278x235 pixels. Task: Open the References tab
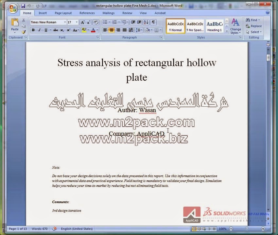pyautogui.click(x=87, y=13)
